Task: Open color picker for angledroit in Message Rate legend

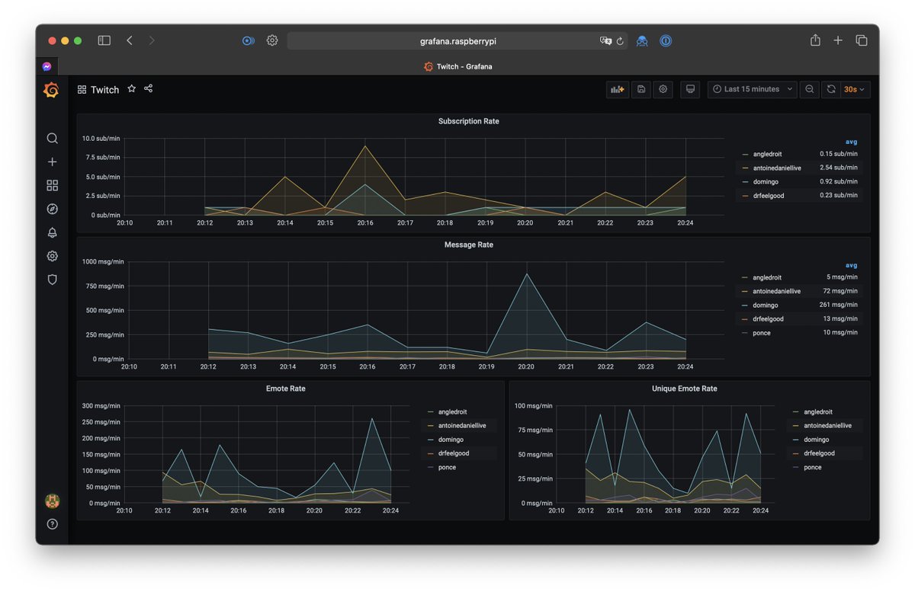Action: point(744,277)
